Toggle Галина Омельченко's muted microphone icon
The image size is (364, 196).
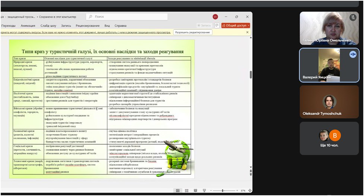[353, 17]
